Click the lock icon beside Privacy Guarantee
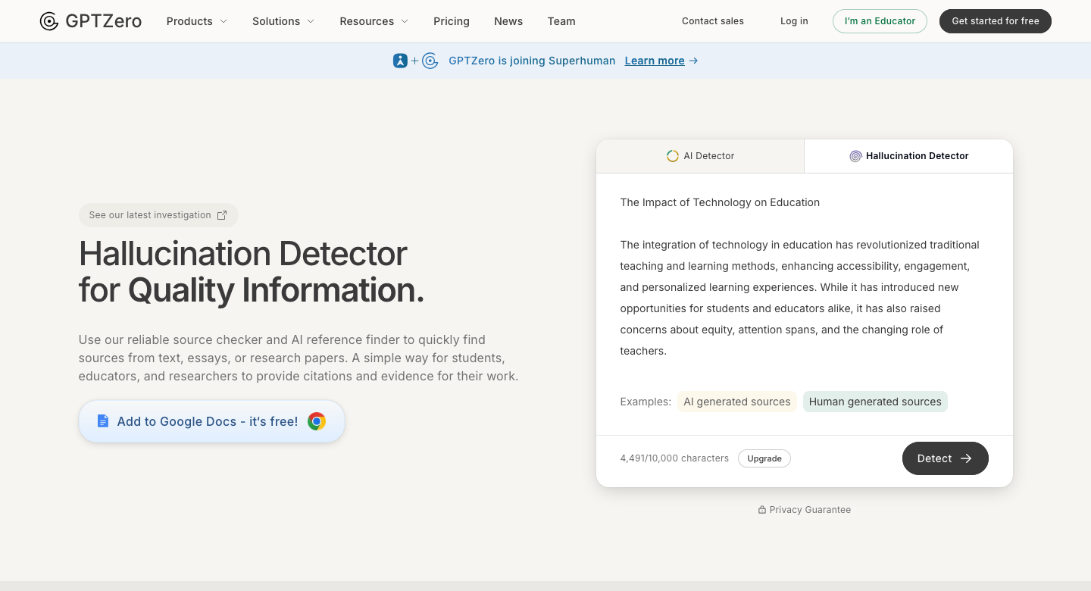 pos(762,510)
